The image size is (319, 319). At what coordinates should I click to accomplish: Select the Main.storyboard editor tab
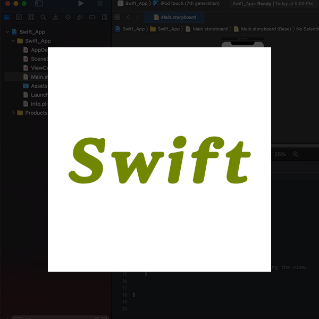tap(174, 18)
